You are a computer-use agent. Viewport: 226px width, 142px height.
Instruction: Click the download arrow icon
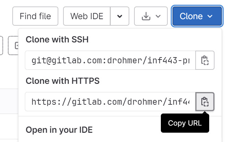point(146,16)
